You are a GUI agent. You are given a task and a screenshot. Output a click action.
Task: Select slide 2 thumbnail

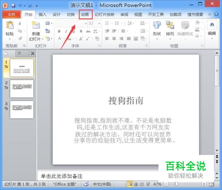tap(22, 89)
